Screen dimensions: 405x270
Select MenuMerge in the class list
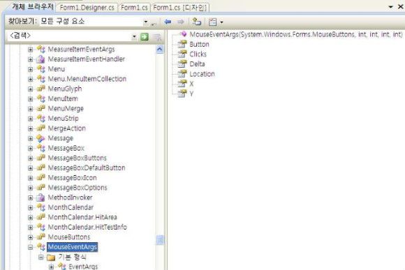[66, 108]
